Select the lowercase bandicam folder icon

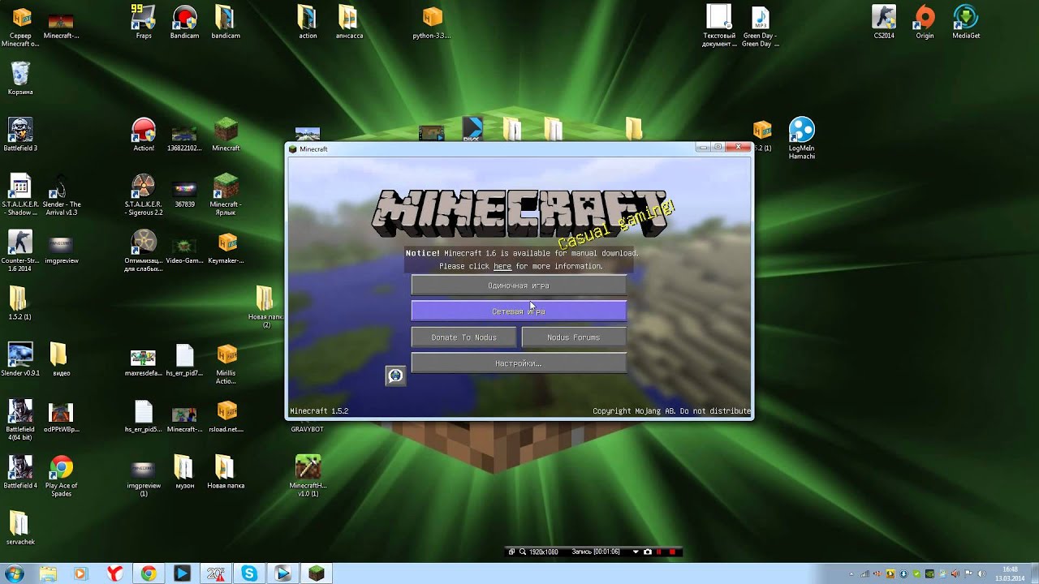pyautogui.click(x=226, y=22)
